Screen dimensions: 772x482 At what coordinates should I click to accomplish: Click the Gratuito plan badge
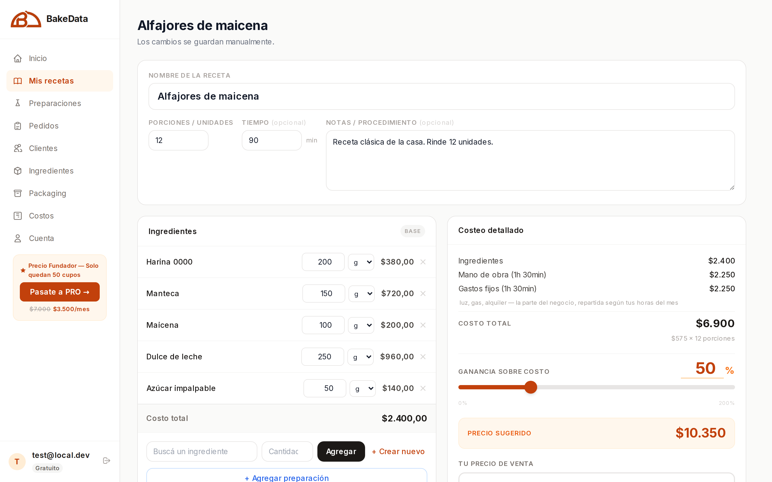coord(47,468)
